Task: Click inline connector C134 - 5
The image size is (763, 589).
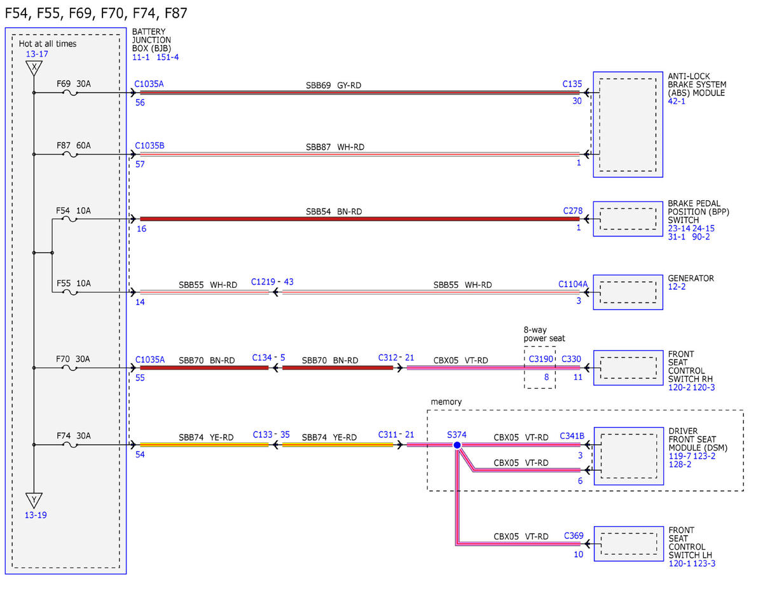Action: (x=268, y=358)
